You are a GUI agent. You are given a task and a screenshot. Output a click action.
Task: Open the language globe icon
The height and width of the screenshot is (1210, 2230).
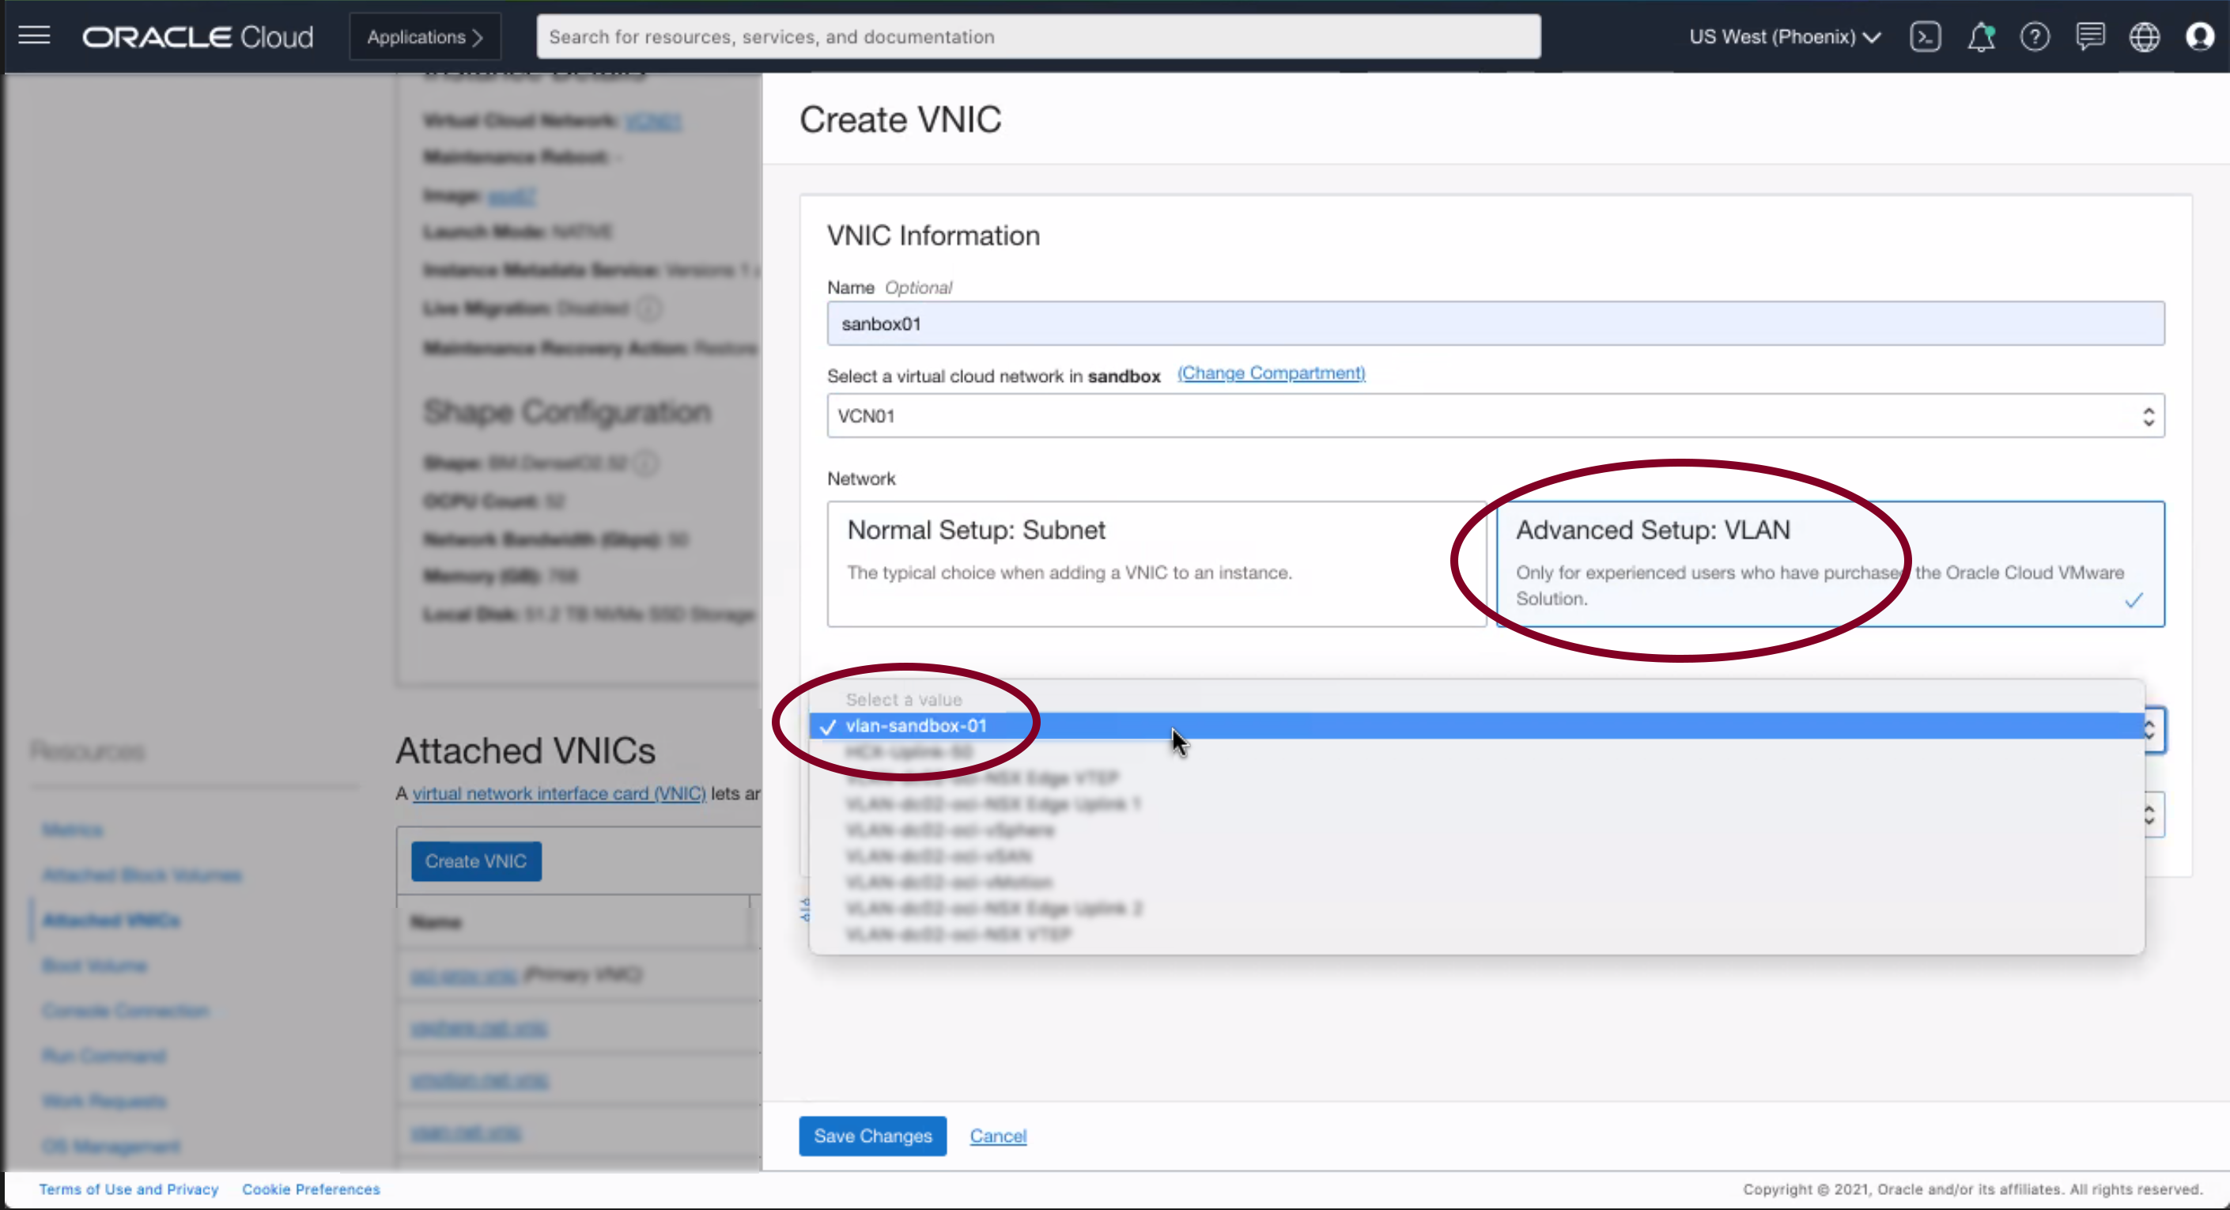tap(2145, 36)
